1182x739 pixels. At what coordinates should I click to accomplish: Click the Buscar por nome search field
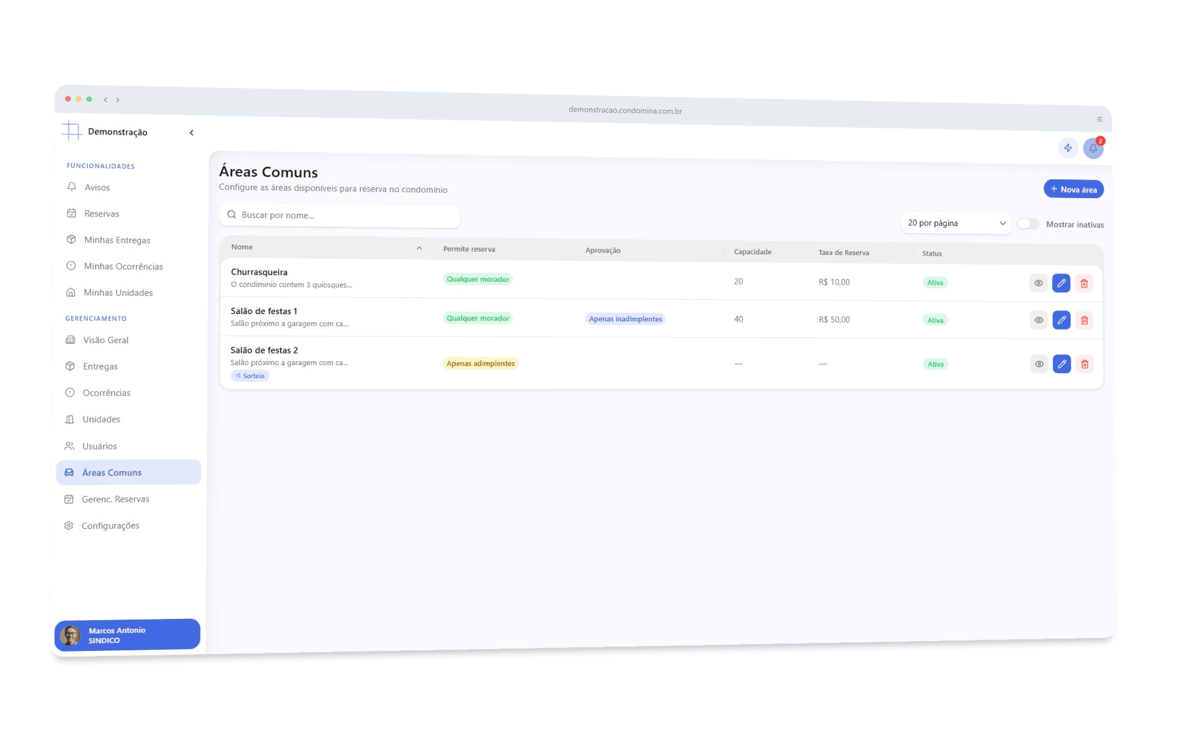(339, 216)
